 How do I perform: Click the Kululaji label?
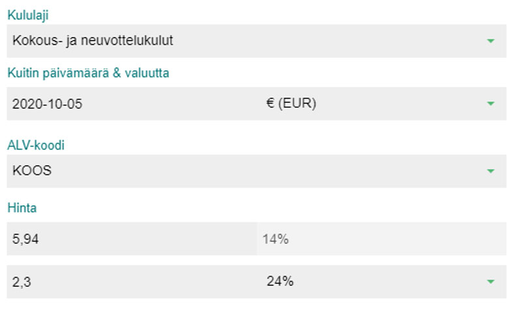pyautogui.click(x=27, y=15)
